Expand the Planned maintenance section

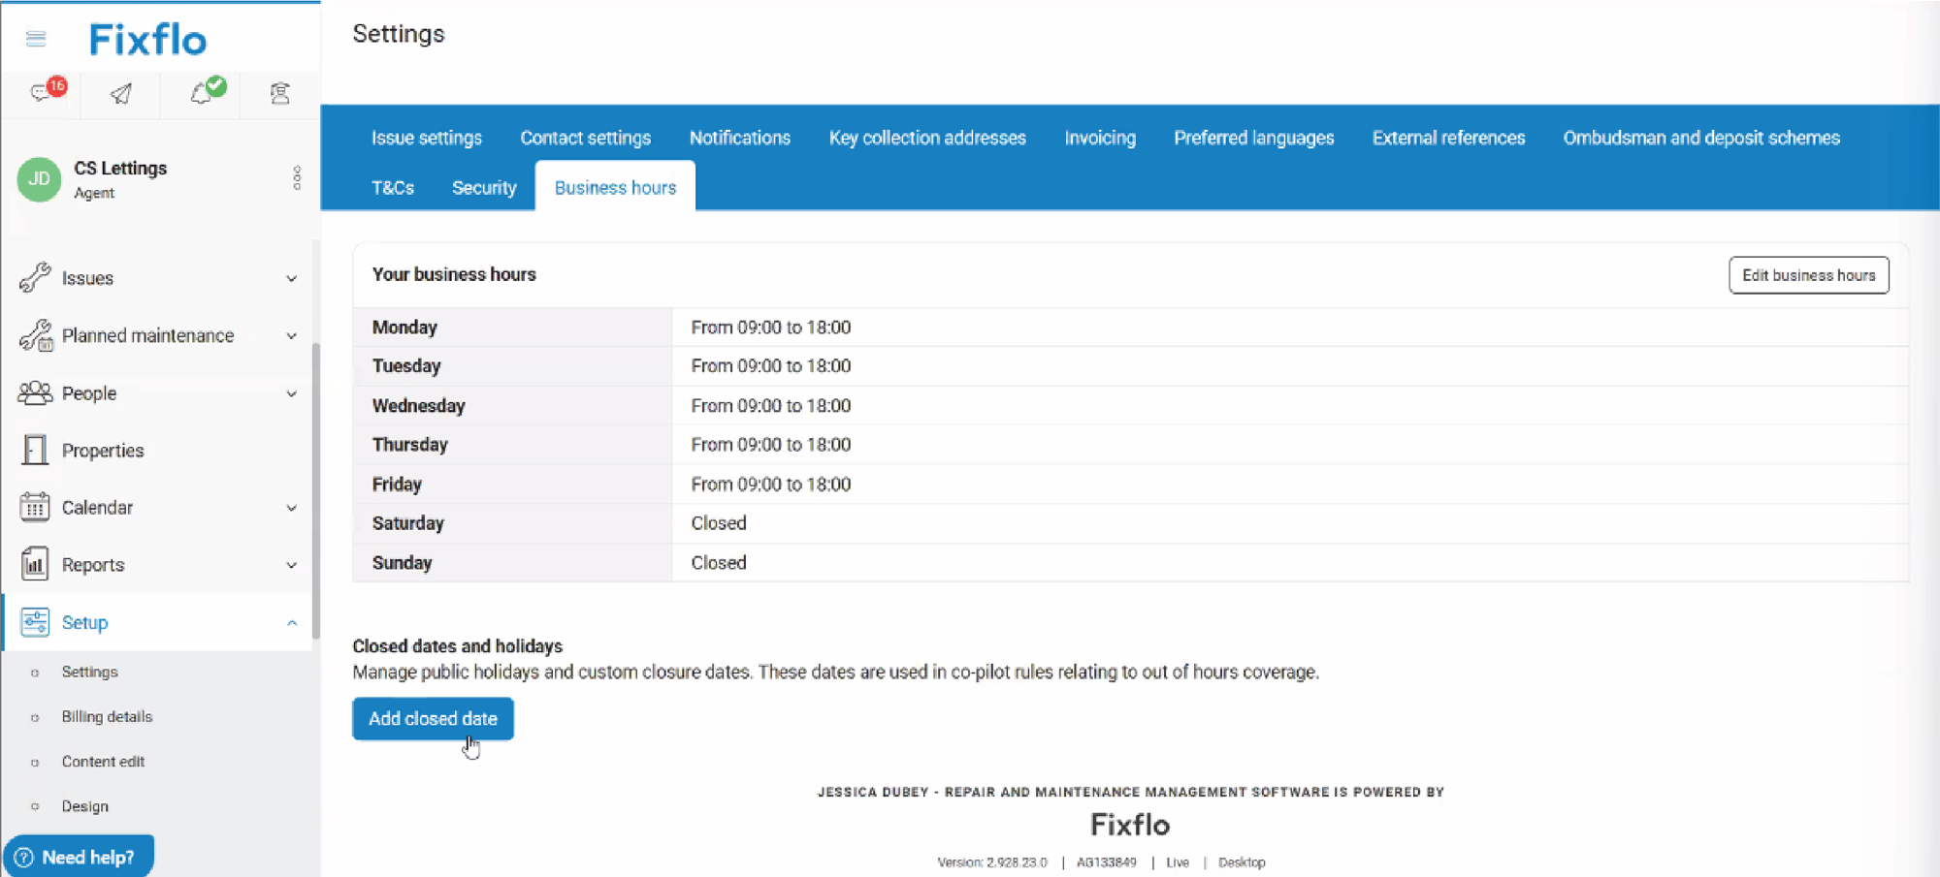pos(291,336)
